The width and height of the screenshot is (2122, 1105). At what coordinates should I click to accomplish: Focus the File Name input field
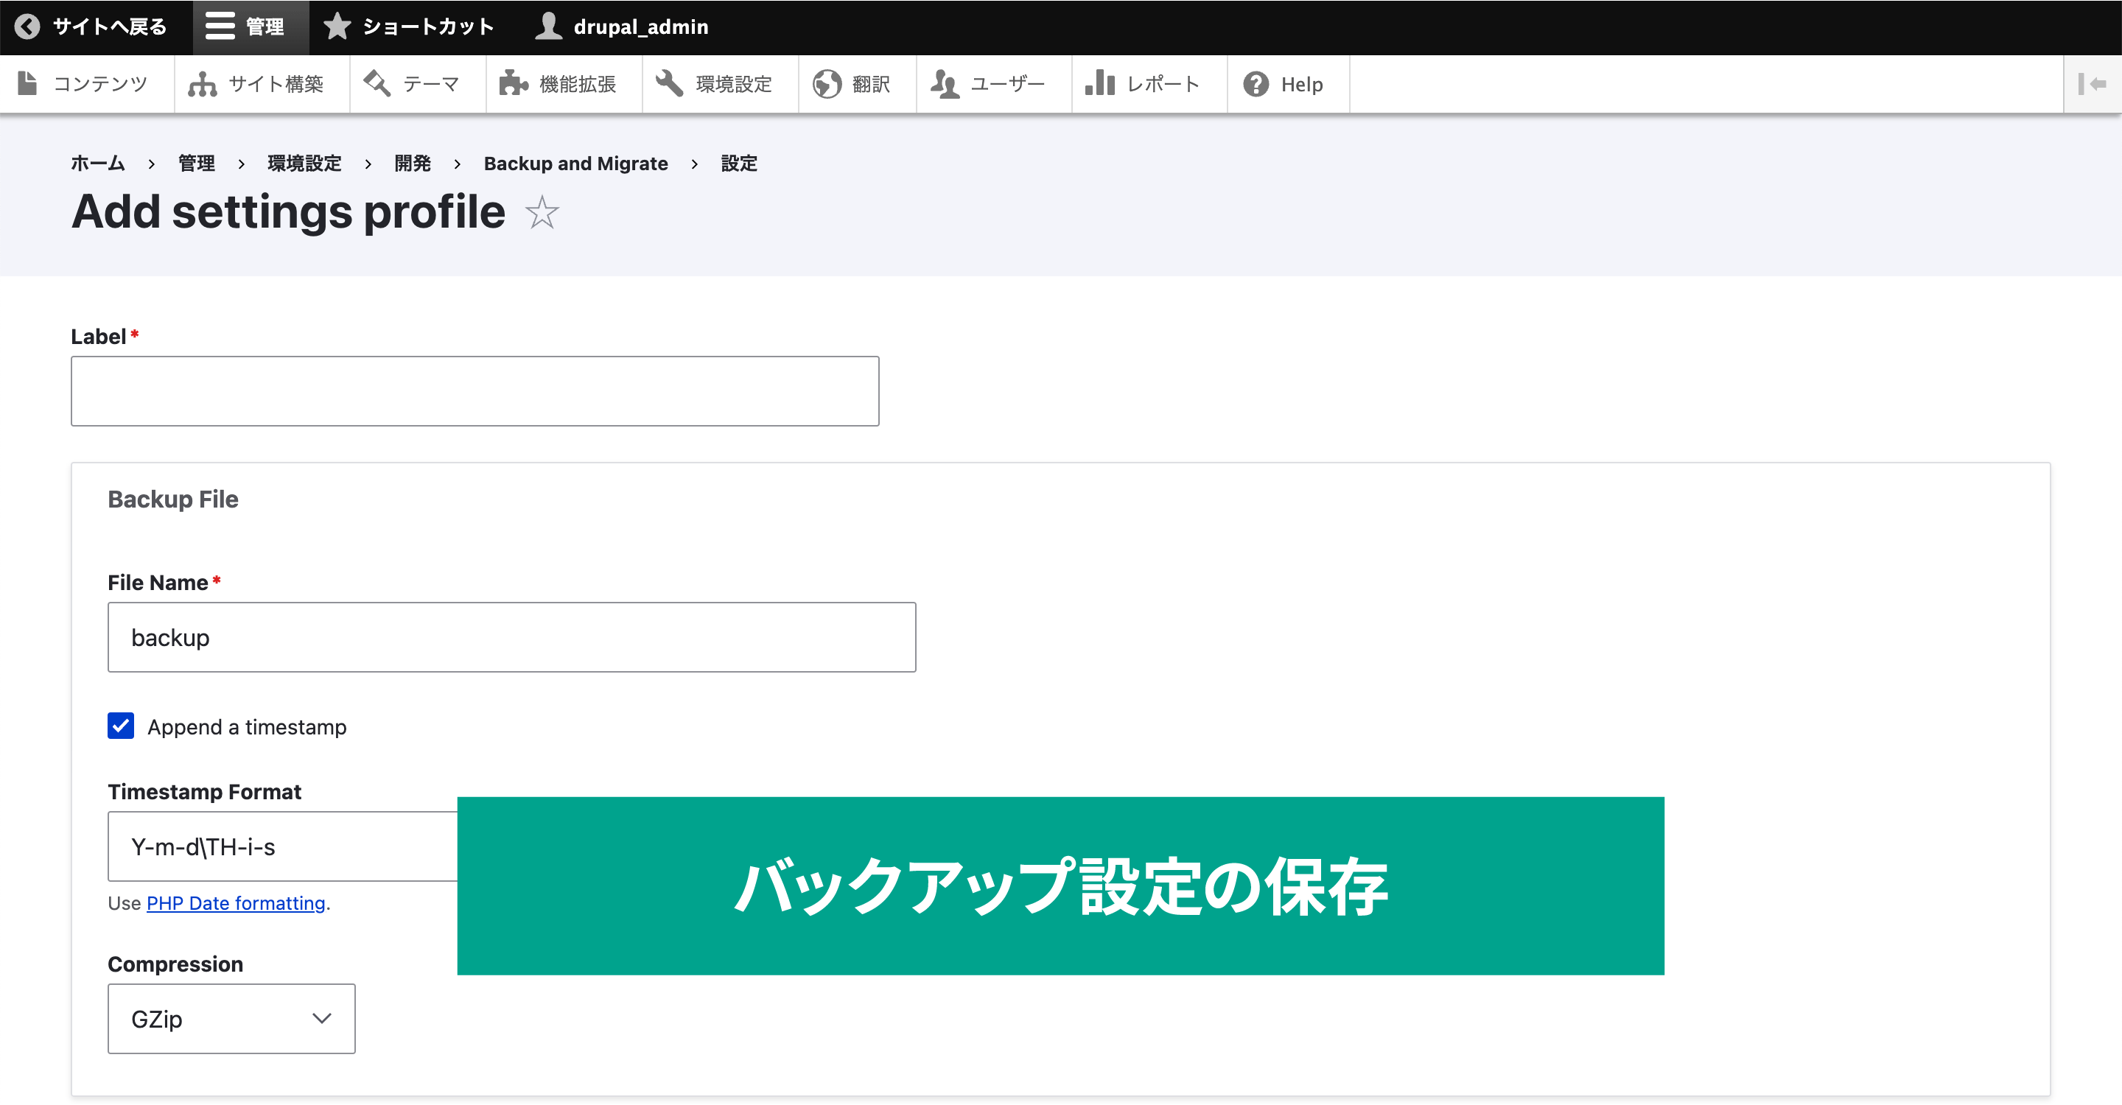(x=511, y=637)
